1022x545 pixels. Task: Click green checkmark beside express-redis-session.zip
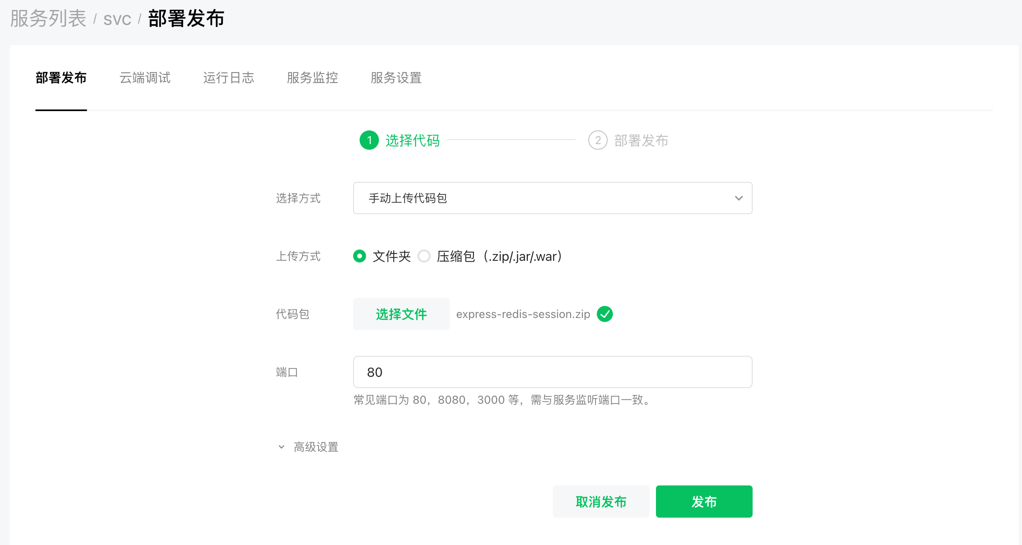tap(604, 314)
